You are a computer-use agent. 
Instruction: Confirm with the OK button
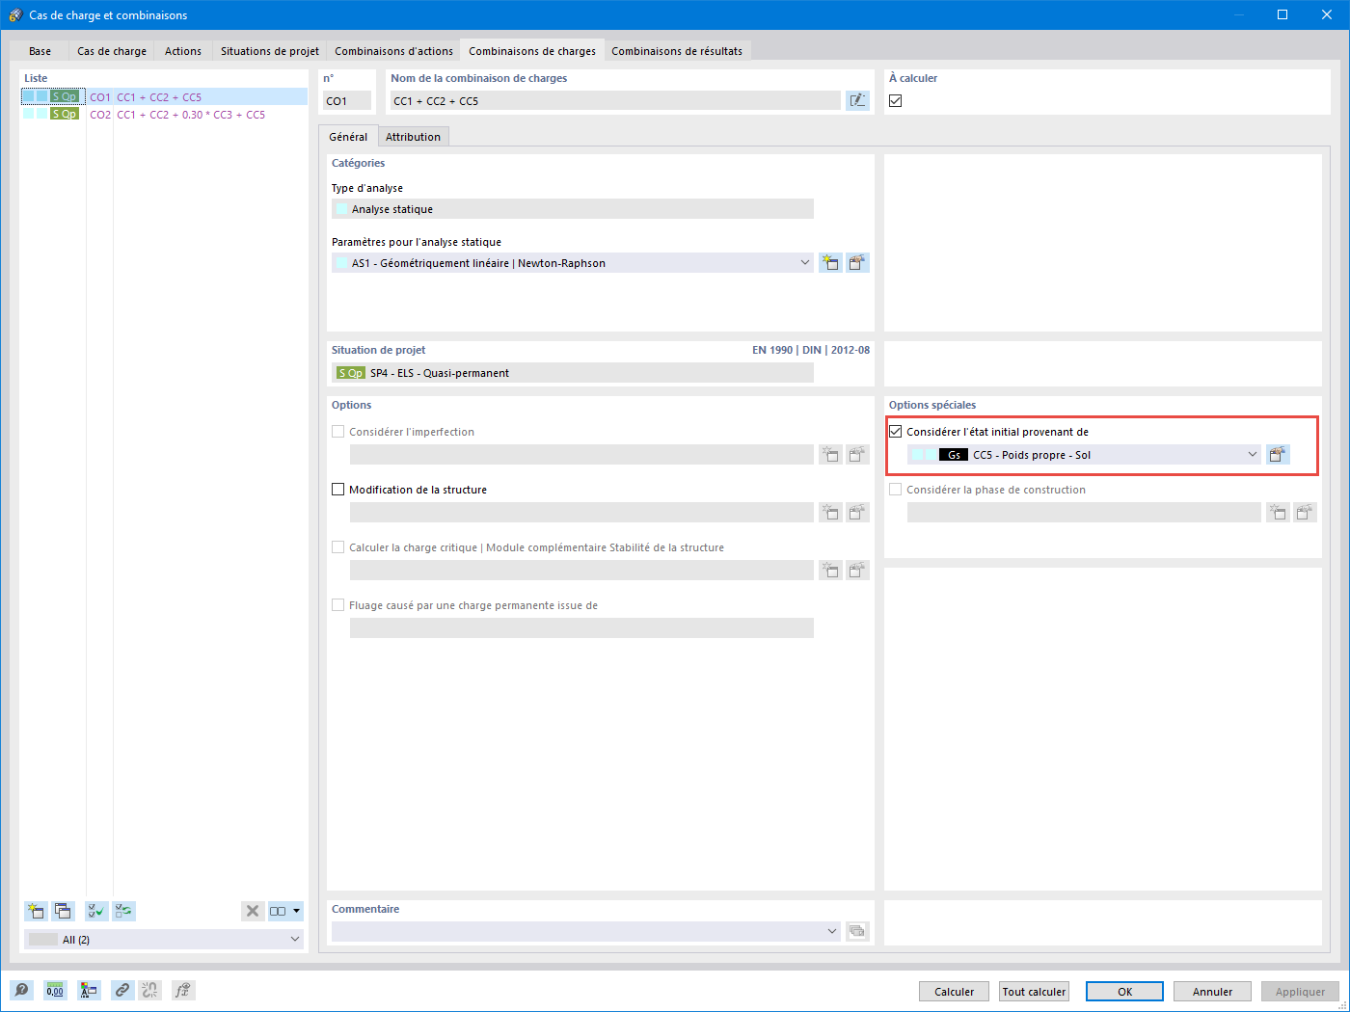[1124, 991]
